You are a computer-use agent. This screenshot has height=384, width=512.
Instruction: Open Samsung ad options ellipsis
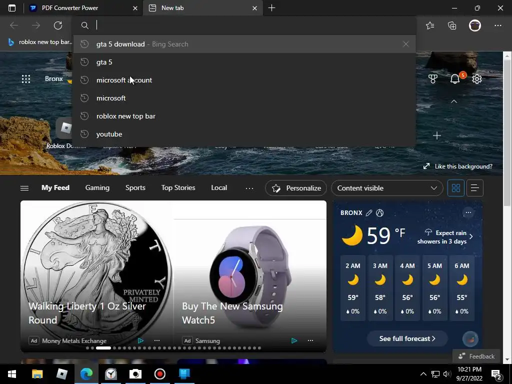310,340
